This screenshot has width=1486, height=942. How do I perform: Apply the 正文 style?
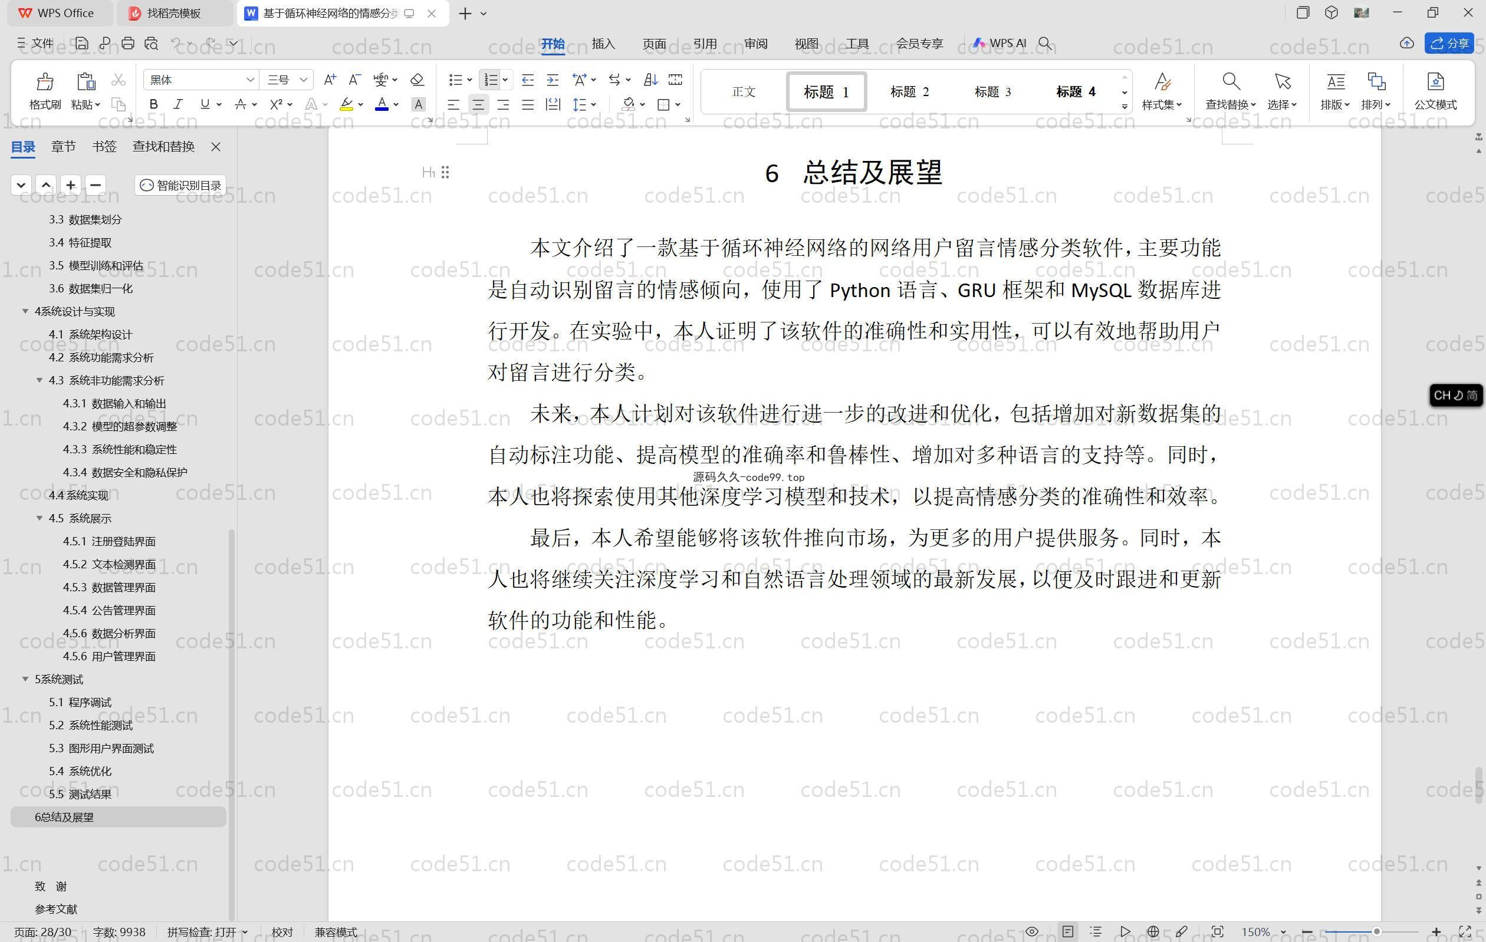[744, 91]
